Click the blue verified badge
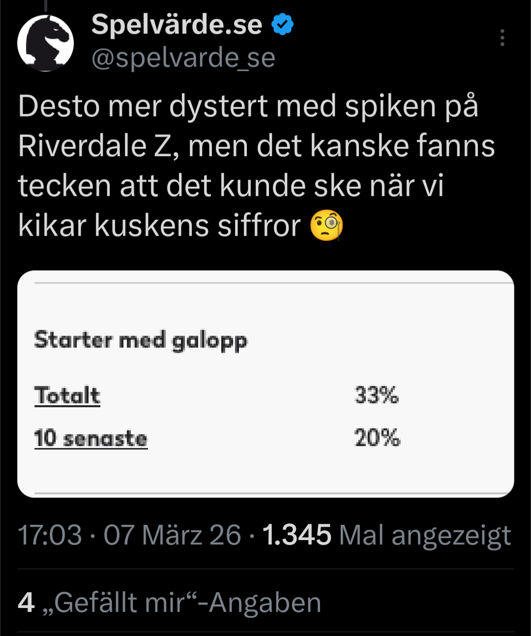Image resolution: width=531 pixels, height=636 pixels. tap(282, 25)
